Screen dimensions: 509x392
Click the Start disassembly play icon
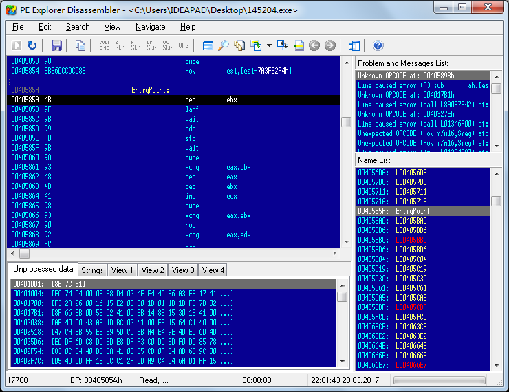coord(17,45)
